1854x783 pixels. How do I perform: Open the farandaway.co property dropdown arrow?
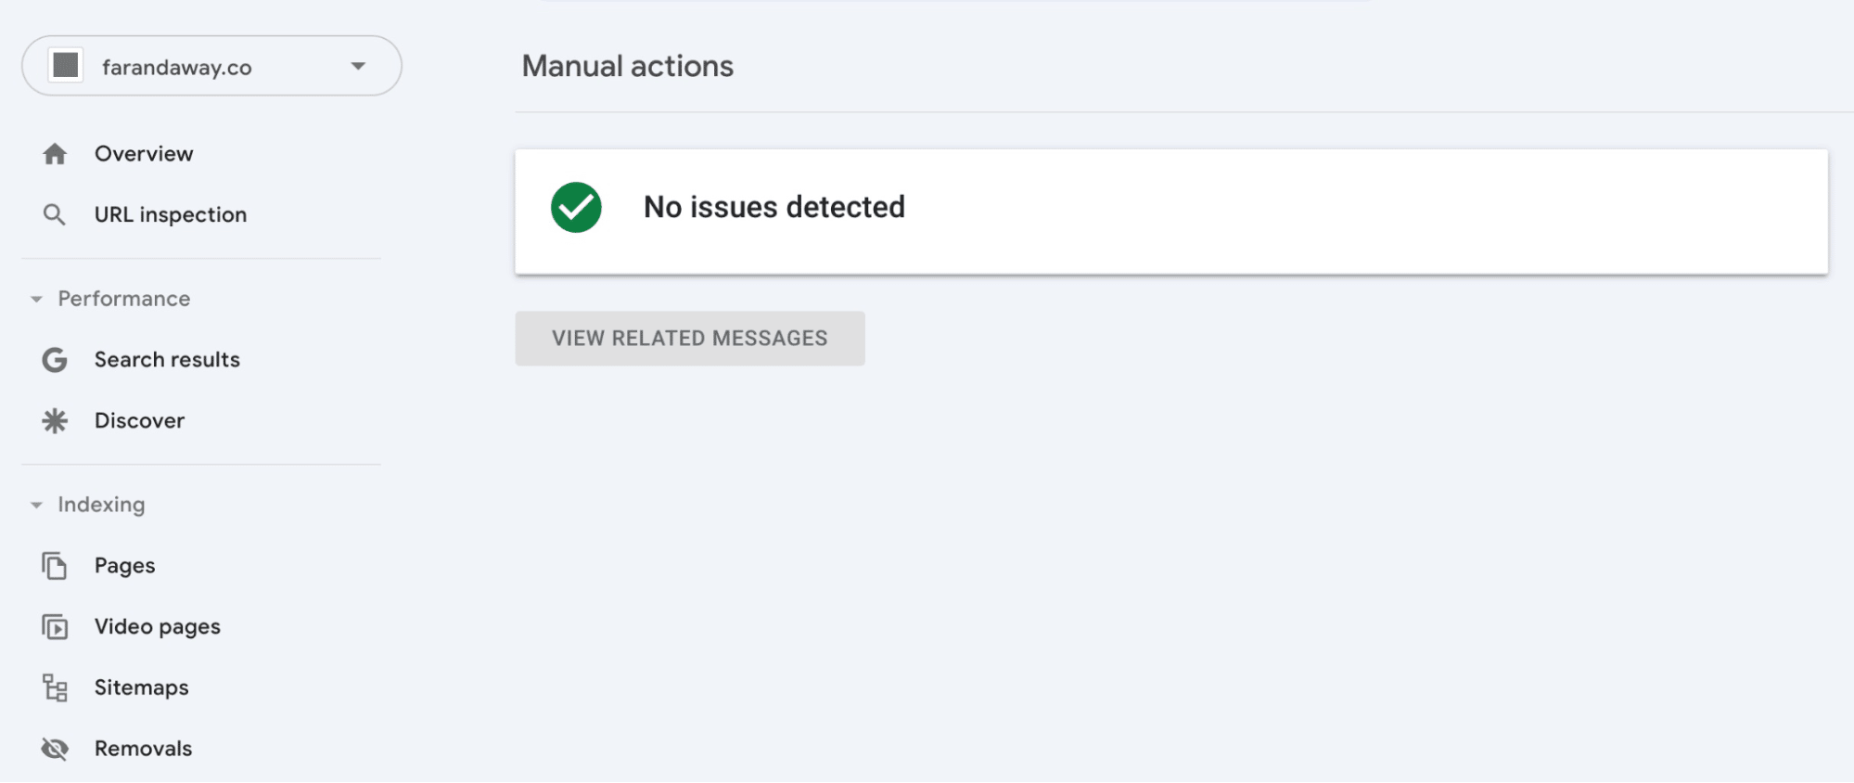click(358, 66)
